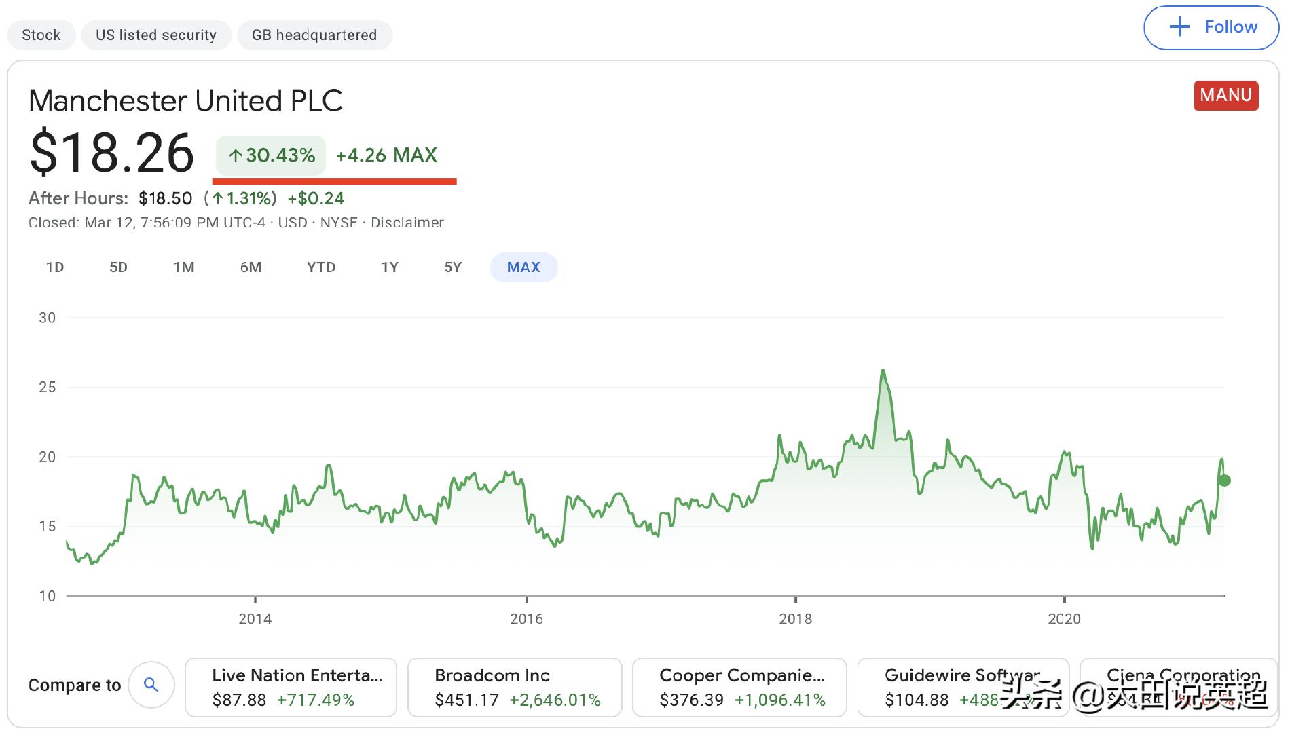
Task: Select the MAX range tab
Action: (x=523, y=267)
